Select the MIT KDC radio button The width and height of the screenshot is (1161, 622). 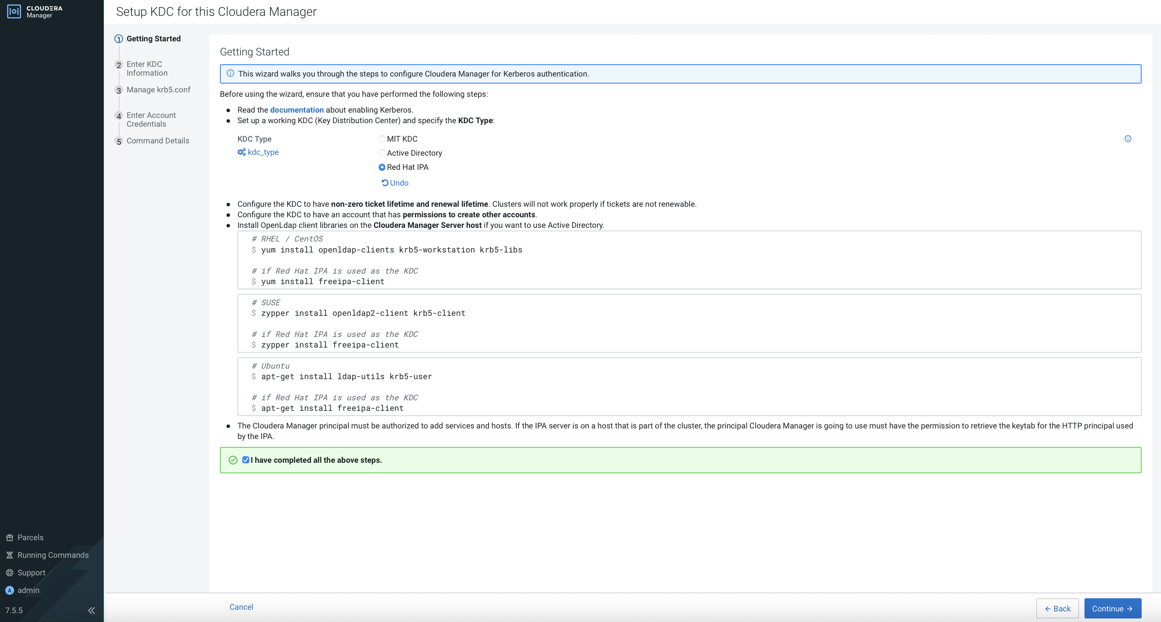[x=382, y=139]
